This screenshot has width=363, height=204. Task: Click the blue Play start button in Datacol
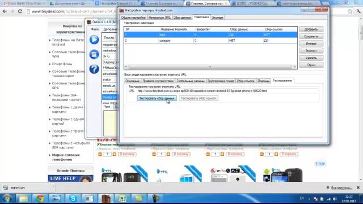pos(94,40)
